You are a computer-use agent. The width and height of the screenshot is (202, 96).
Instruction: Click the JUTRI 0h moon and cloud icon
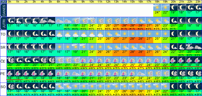point(11,21)
